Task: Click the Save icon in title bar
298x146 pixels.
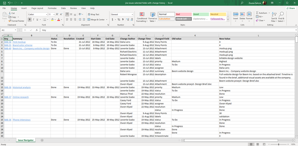Action: point(4,3)
